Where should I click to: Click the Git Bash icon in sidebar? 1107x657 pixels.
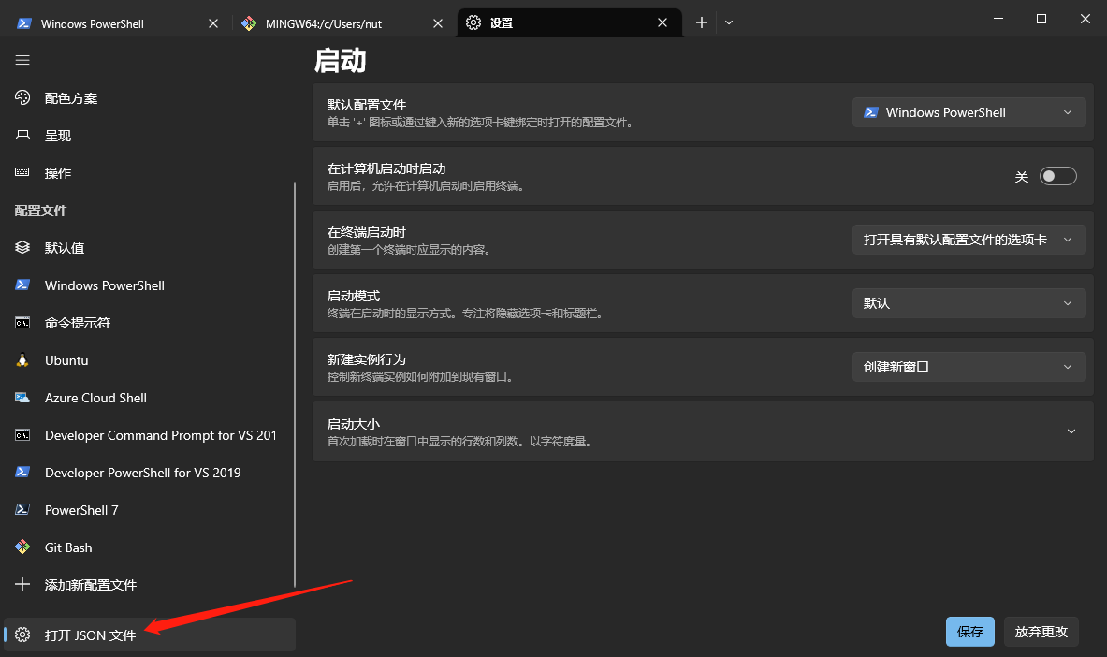pyautogui.click(x=22, y=547)
